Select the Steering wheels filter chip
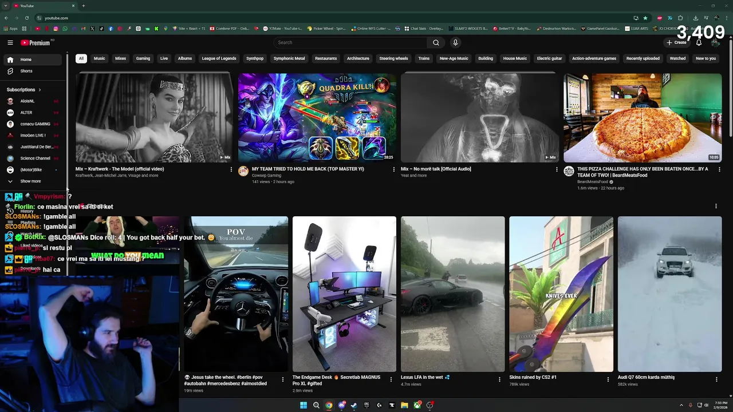 (x=394, y=58)
